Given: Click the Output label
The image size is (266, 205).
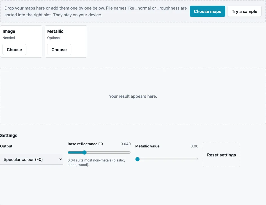Looking at the screenshot, I should click(x=6, y=146).
